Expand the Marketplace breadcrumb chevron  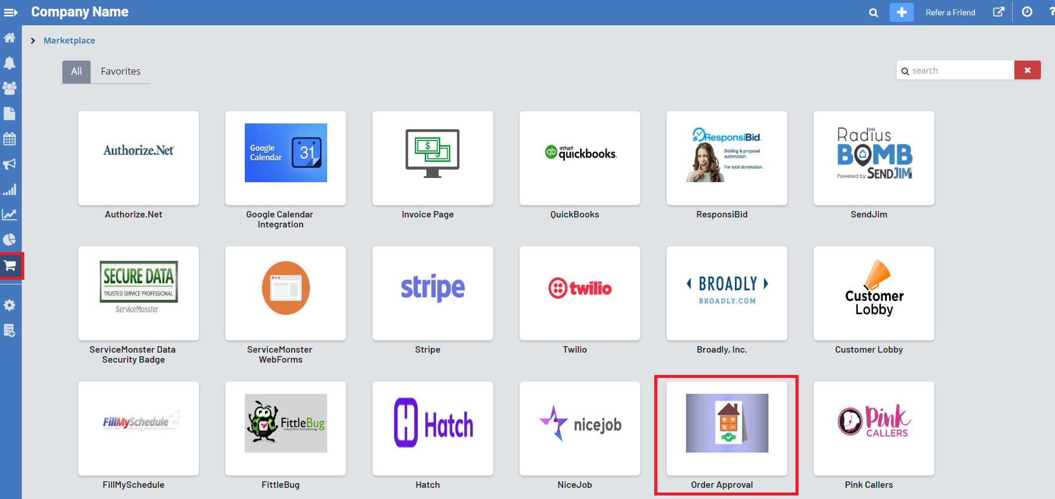(33, 41)
